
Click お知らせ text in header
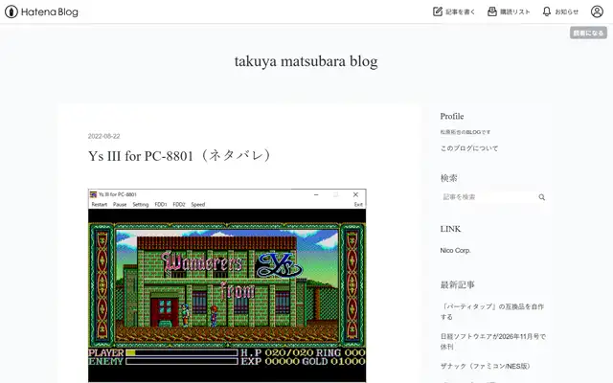click(x=566, y=11)
